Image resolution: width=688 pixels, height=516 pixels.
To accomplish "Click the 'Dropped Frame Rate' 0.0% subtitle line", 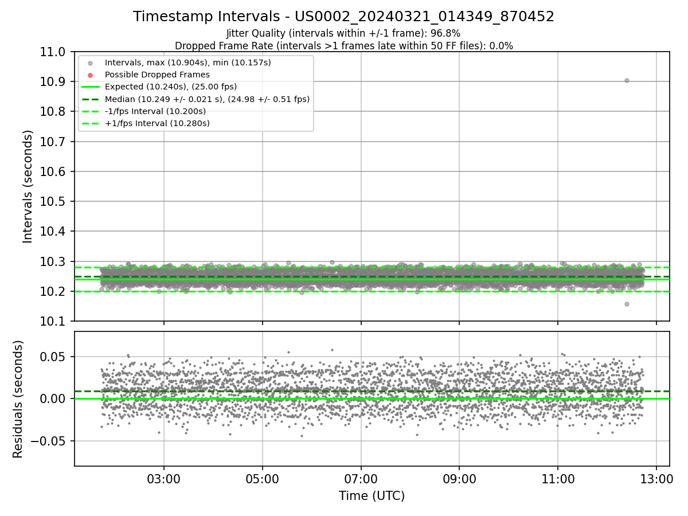I will coord(343,46).
